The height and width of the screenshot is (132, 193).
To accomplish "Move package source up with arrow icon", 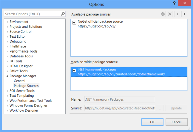I will click(177, 14).
